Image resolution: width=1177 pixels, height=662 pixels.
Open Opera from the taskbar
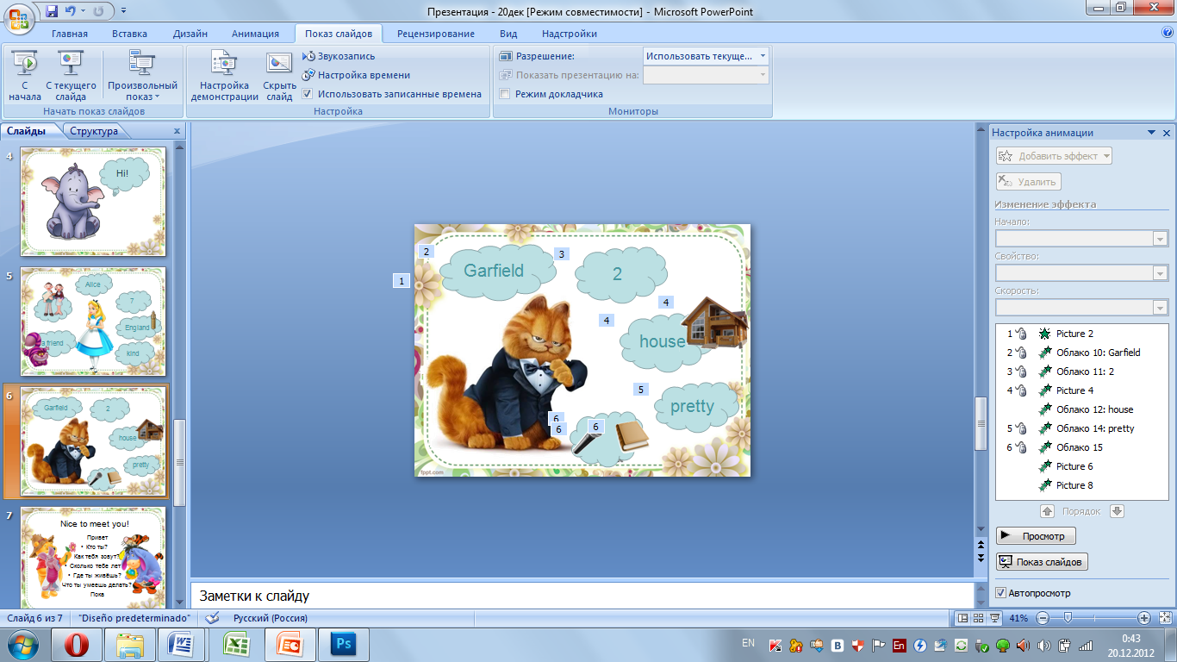tap(76, 645)
